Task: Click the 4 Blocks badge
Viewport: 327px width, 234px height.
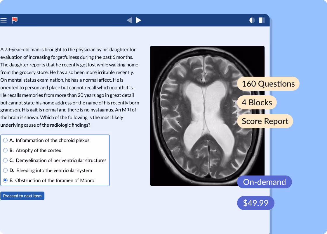Action: 257,102
